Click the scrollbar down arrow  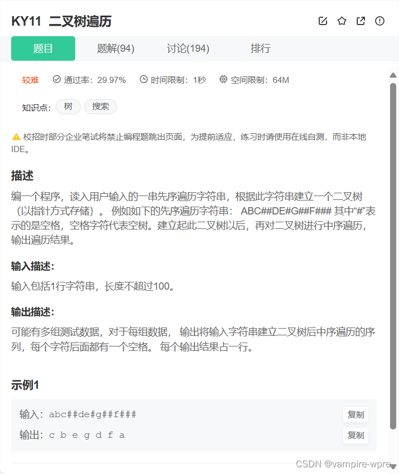click(x=393, y=466)
